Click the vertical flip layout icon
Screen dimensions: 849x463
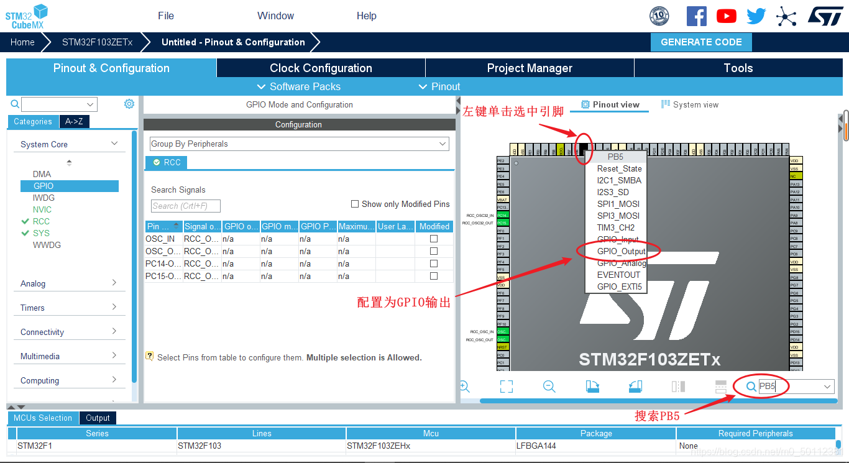678,387
